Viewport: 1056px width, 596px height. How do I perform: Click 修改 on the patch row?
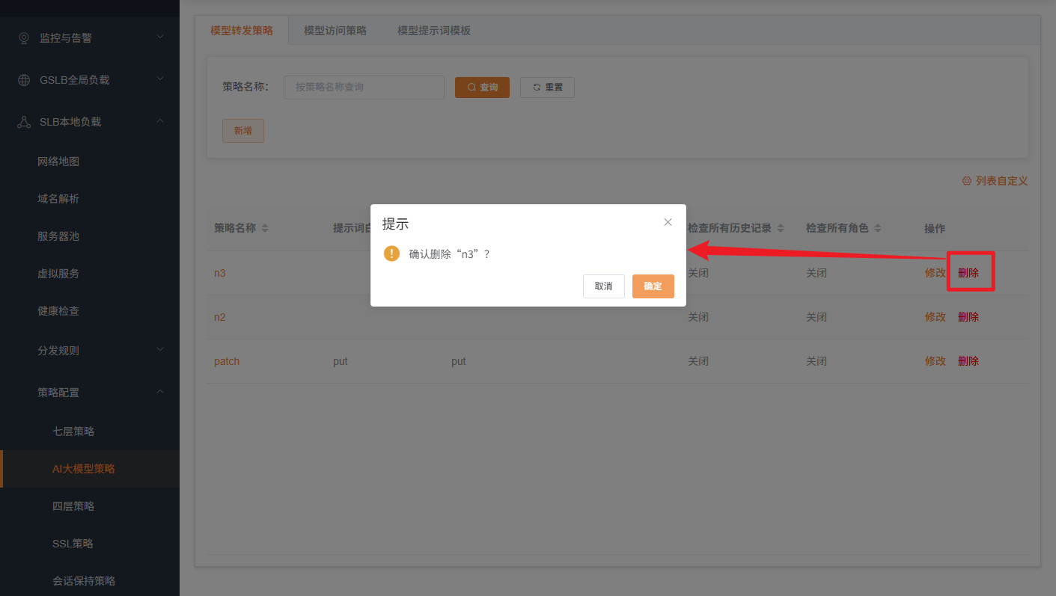click(935, 360)
